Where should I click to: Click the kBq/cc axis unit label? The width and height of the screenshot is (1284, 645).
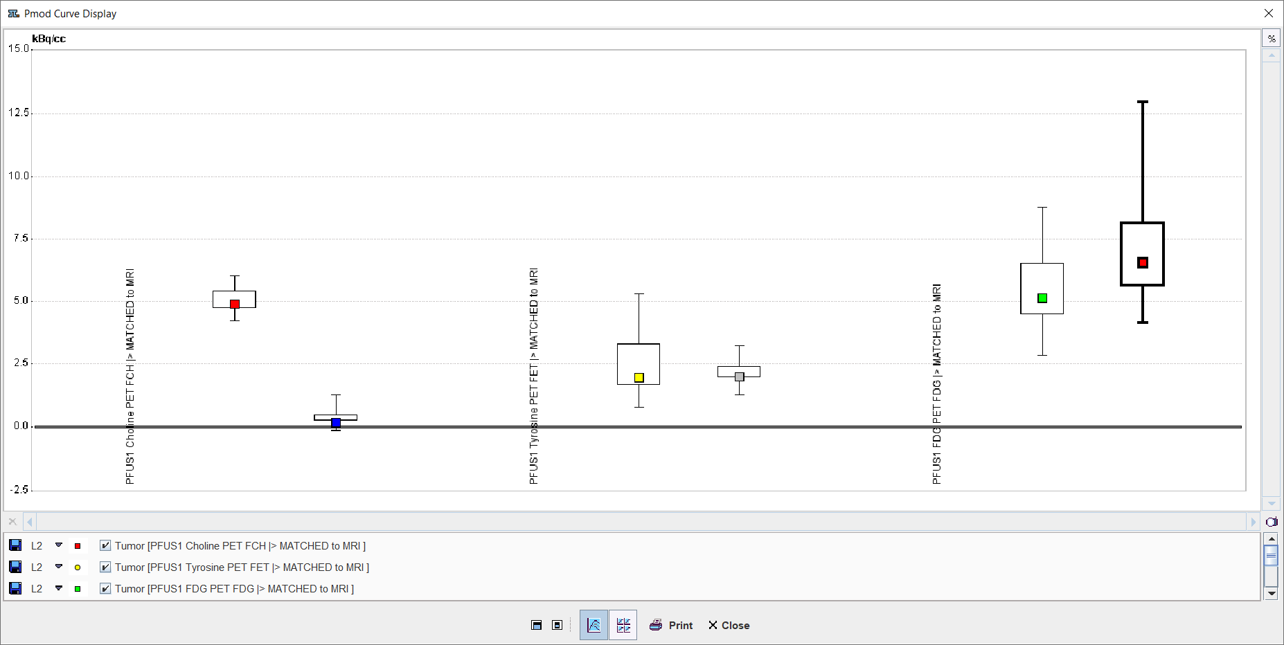[49, 39]
